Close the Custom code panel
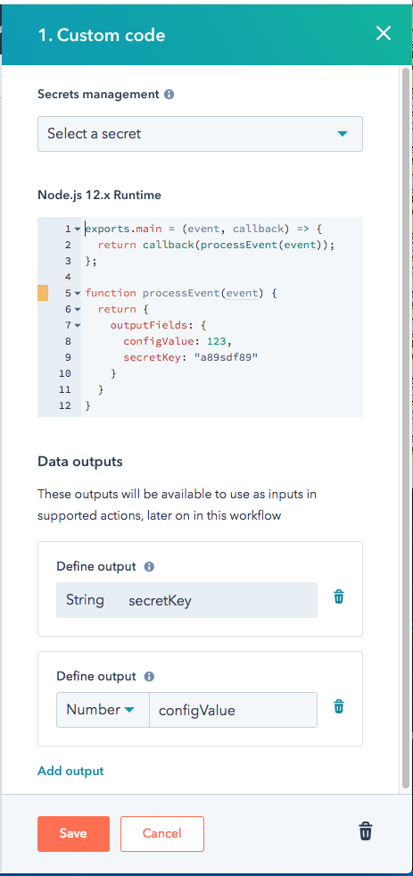The width and height of the screenshot is (413, 876). 384,34
